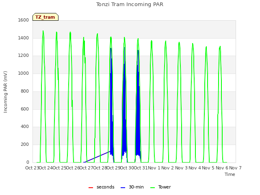Screen dimensions: 260x195
Task: Click the Oct 26 x-axis tick label
Action: click(x=73, y=168)
